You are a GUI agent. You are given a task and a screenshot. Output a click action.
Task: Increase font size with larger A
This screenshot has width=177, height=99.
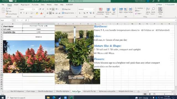(40, 9)
